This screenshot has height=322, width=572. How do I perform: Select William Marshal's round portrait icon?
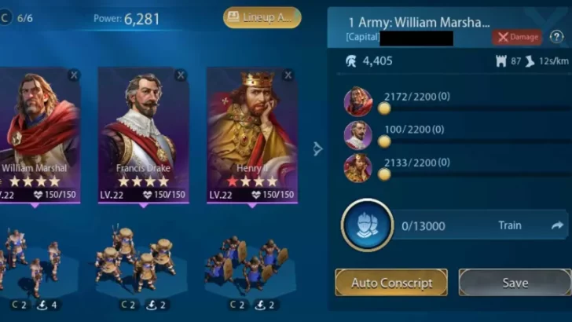[x=357, y=102]
